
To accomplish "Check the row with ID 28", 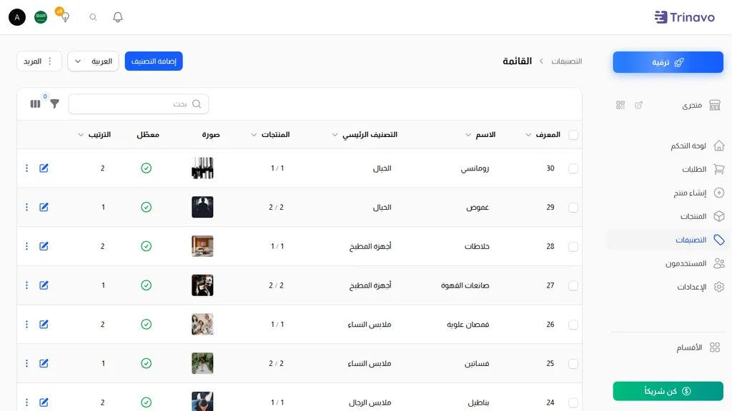I will [x=573, y=246].
